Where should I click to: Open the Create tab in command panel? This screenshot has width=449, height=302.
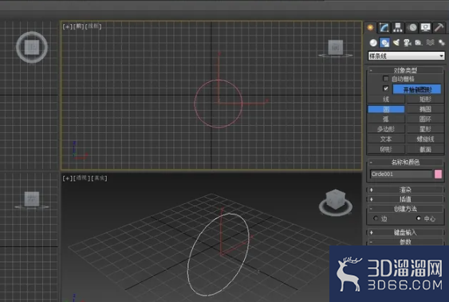tap(370, 27)
